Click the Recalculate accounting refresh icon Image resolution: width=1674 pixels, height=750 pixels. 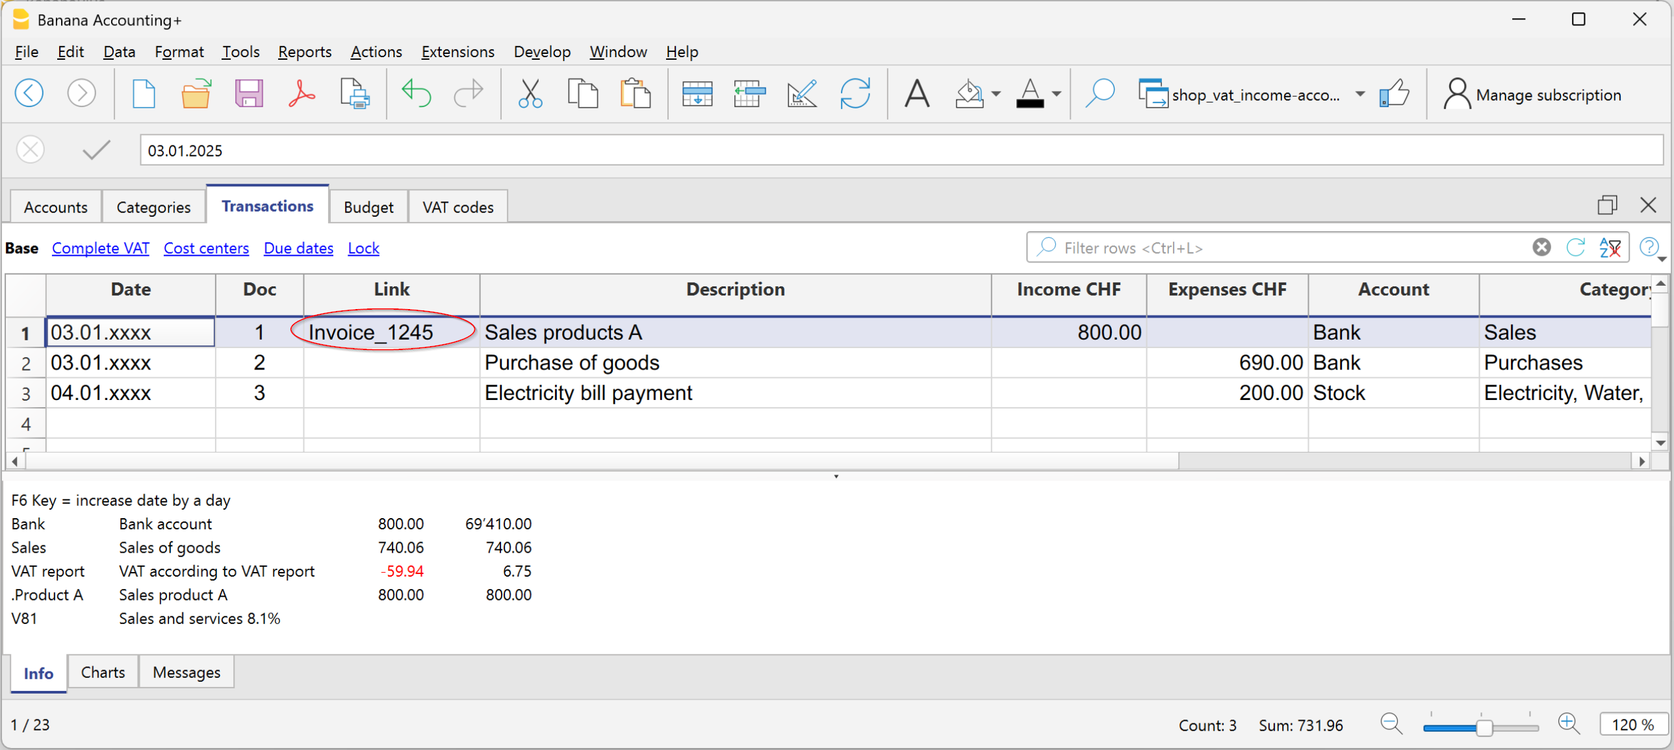coord(855,94)
